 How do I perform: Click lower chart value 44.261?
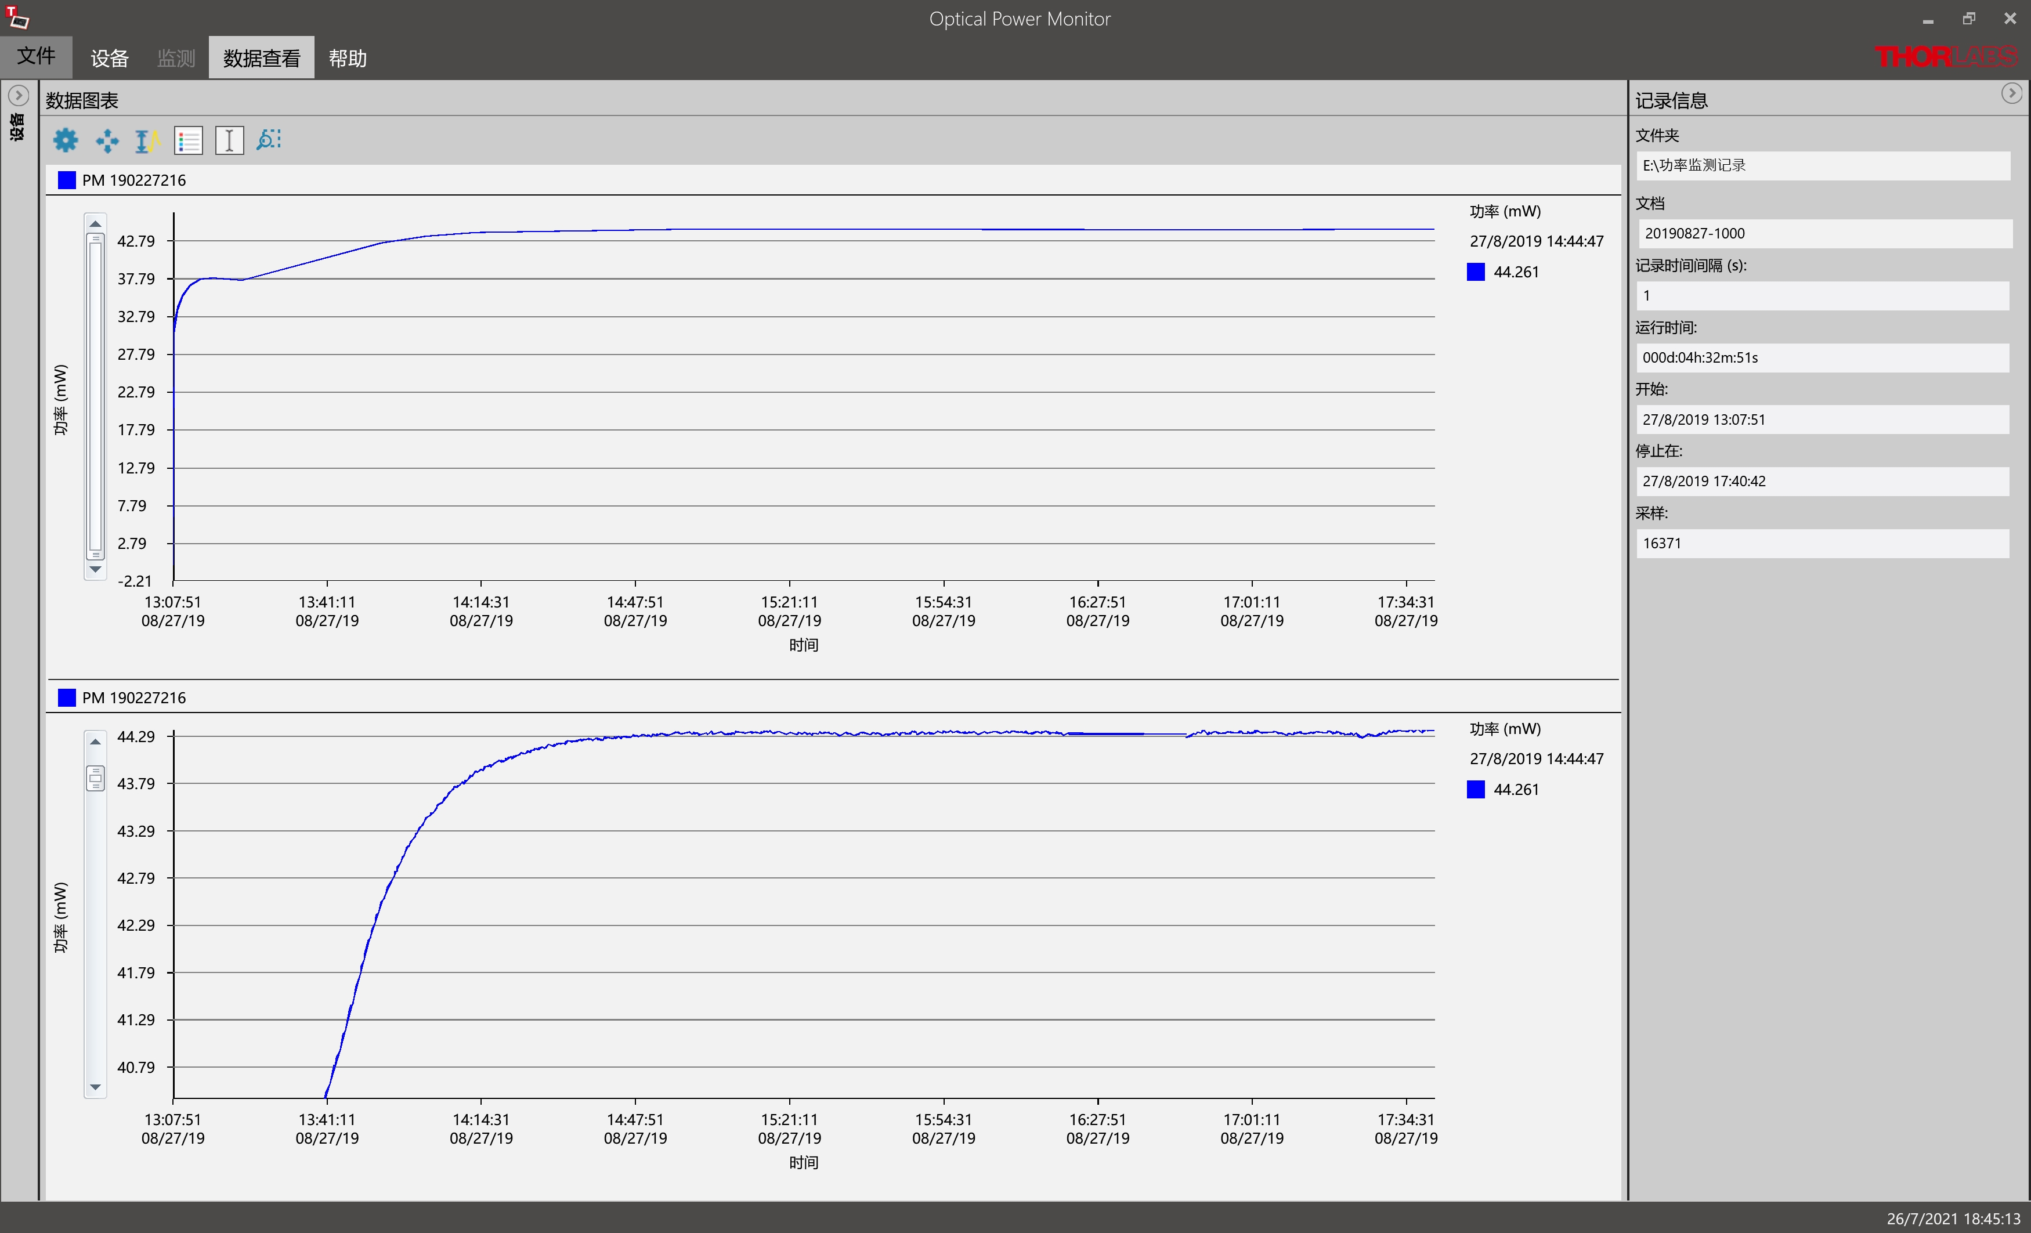coord(1516,790)
